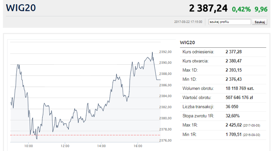Viewport: 279px width, 151px height.
Task: Click the 'Kurs otwarcia:' label
Action: coord(195,61)
